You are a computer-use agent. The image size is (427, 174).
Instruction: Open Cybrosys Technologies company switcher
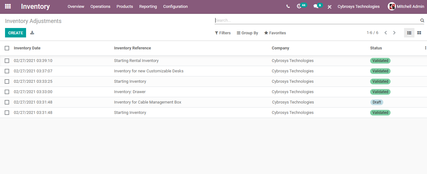click(359, 7)
